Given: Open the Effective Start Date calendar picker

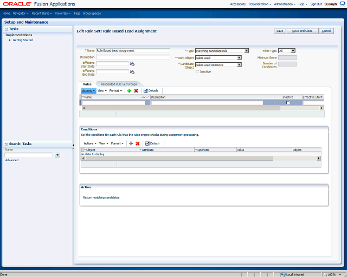Looking at the screenshot, I should pyautogui.click(x=132, y=64).
